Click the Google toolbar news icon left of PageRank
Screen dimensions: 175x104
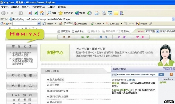[61, 23]
